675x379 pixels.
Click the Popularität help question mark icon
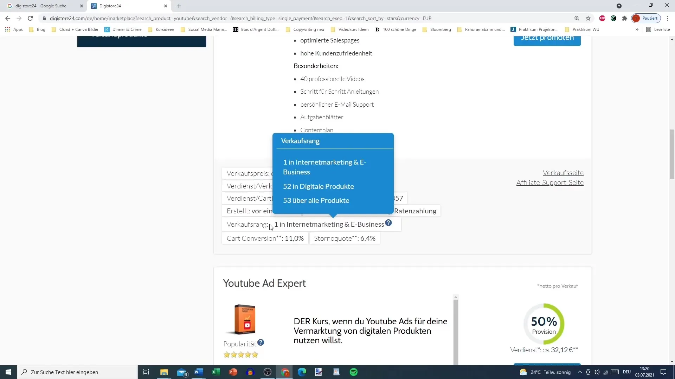261,343
